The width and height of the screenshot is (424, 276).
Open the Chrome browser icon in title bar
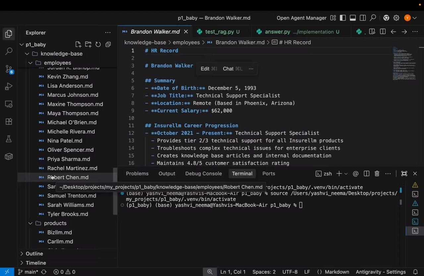coord(386,18)
